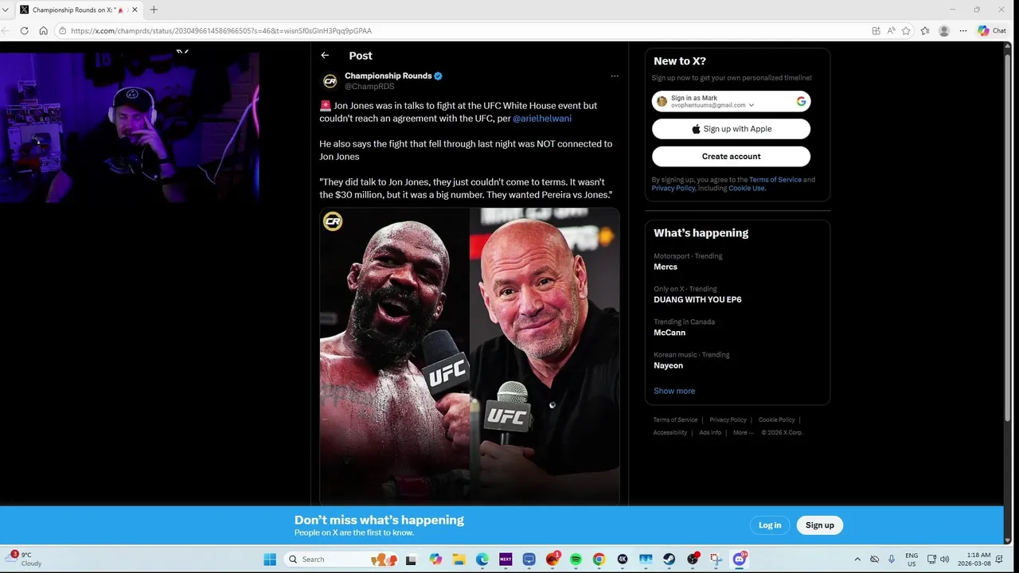Open browser profile avatar

coord(944,31)
